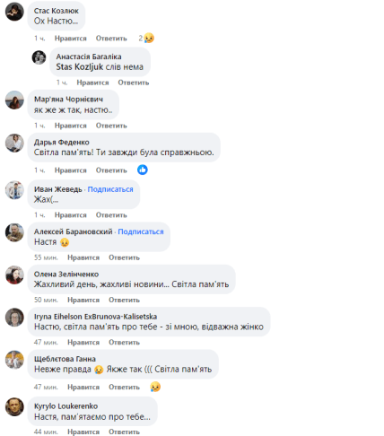
Task: Reply to Анастасія Багаліка's comment
Action: coord(134,83)
